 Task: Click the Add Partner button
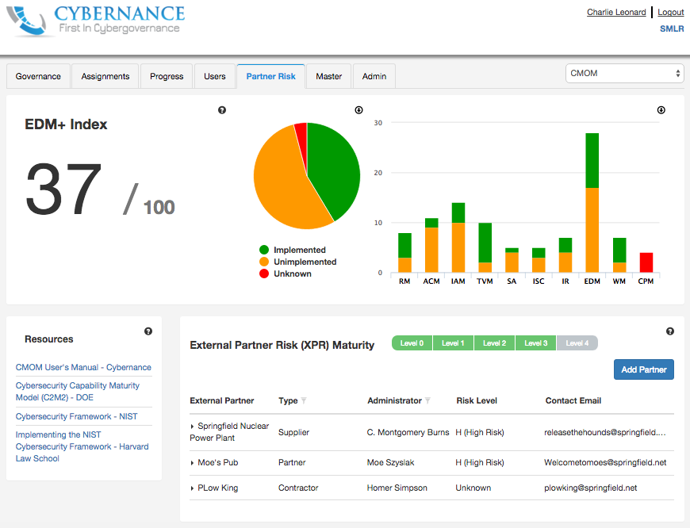[x=644, y=369]
